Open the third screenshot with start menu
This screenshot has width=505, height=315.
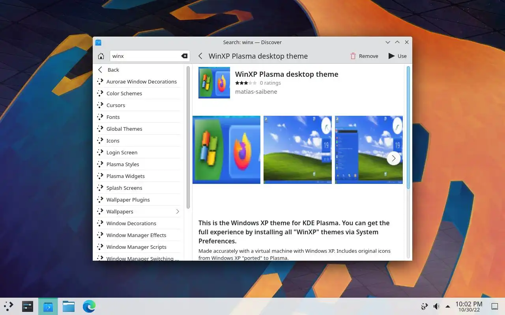(x=369, y=150)
